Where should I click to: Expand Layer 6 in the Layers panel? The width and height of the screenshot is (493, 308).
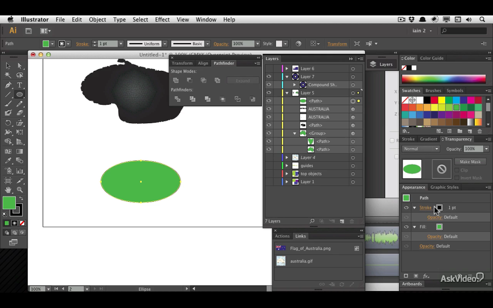pos(287,69)
